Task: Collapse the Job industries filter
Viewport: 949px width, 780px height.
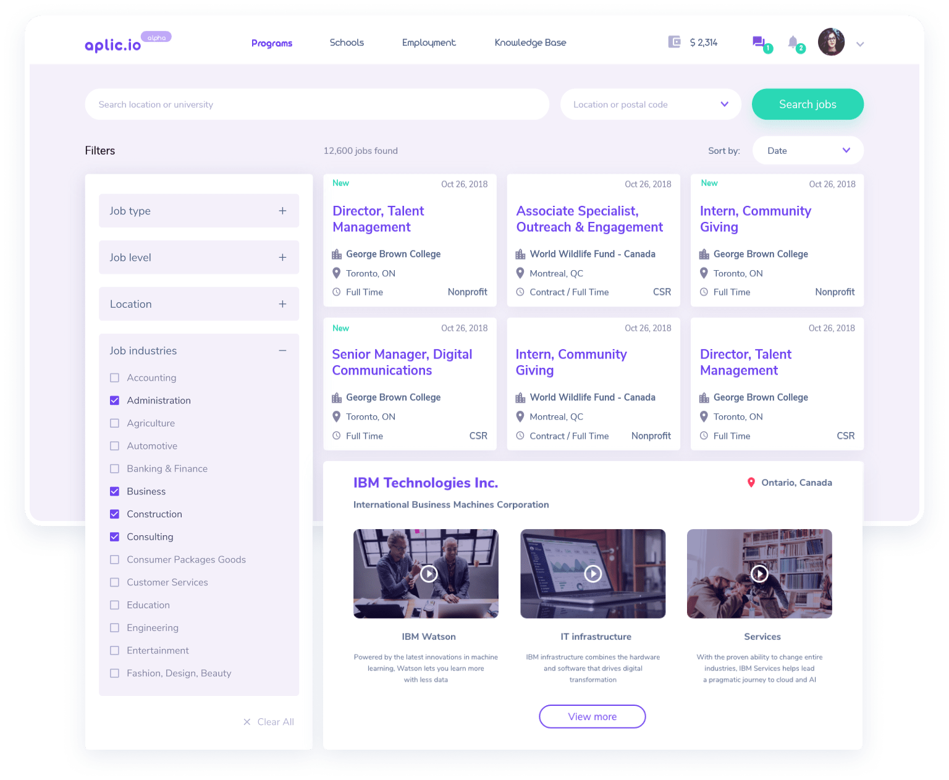Action: (x=199, y=350)
